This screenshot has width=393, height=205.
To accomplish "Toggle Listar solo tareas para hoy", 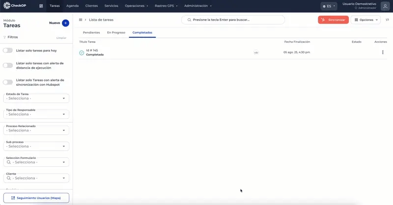I will click(8, 51).
